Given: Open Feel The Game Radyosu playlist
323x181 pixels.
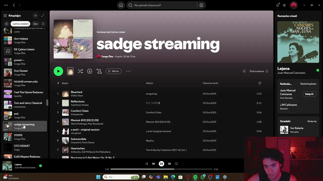Looking at the screenshot, I should 25,94.
